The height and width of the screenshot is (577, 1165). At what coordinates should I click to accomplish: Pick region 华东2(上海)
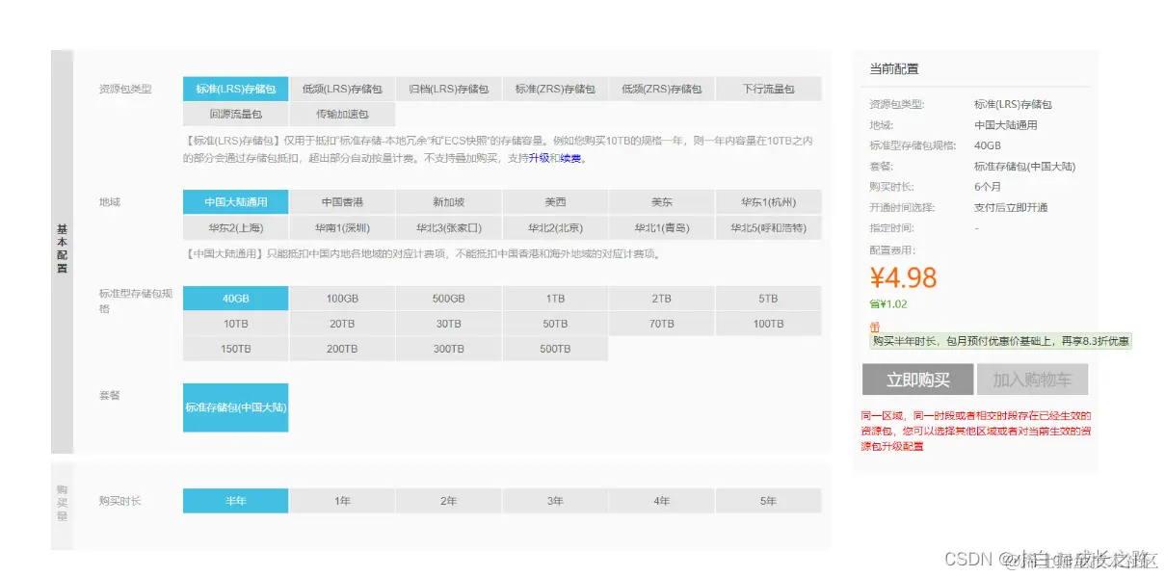236,228
